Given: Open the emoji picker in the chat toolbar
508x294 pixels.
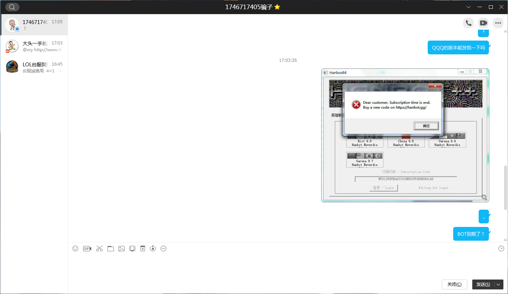Looking at the screenshot, I should click(75, 248).
